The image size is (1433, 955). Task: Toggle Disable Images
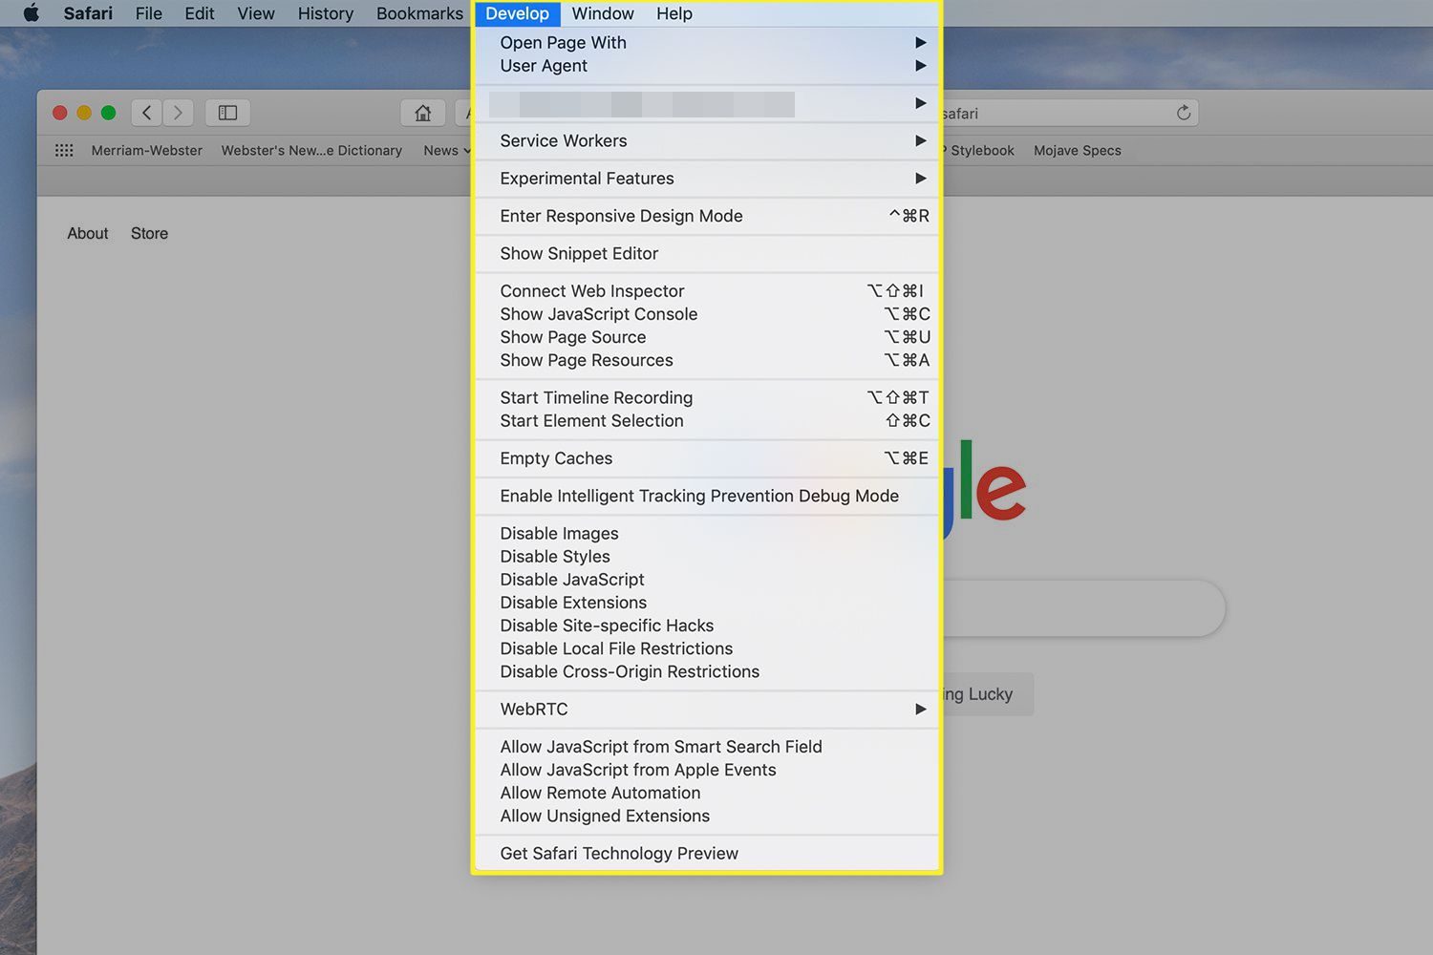(x=707, y=533)
